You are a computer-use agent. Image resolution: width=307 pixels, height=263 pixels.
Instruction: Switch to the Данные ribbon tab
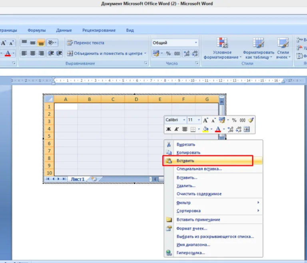(64, 30)
